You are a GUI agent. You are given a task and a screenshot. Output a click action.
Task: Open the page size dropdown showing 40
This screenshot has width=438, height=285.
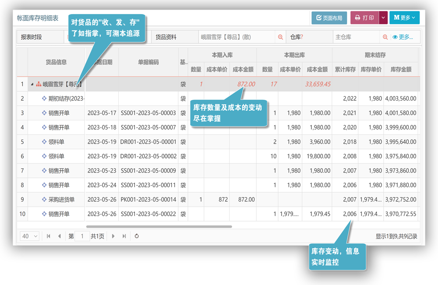coord(29,236)
